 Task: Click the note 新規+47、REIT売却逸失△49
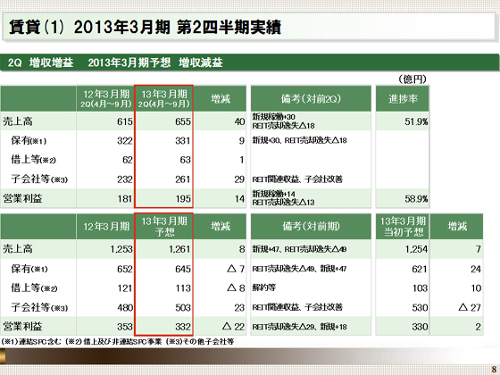click(299, 249)
